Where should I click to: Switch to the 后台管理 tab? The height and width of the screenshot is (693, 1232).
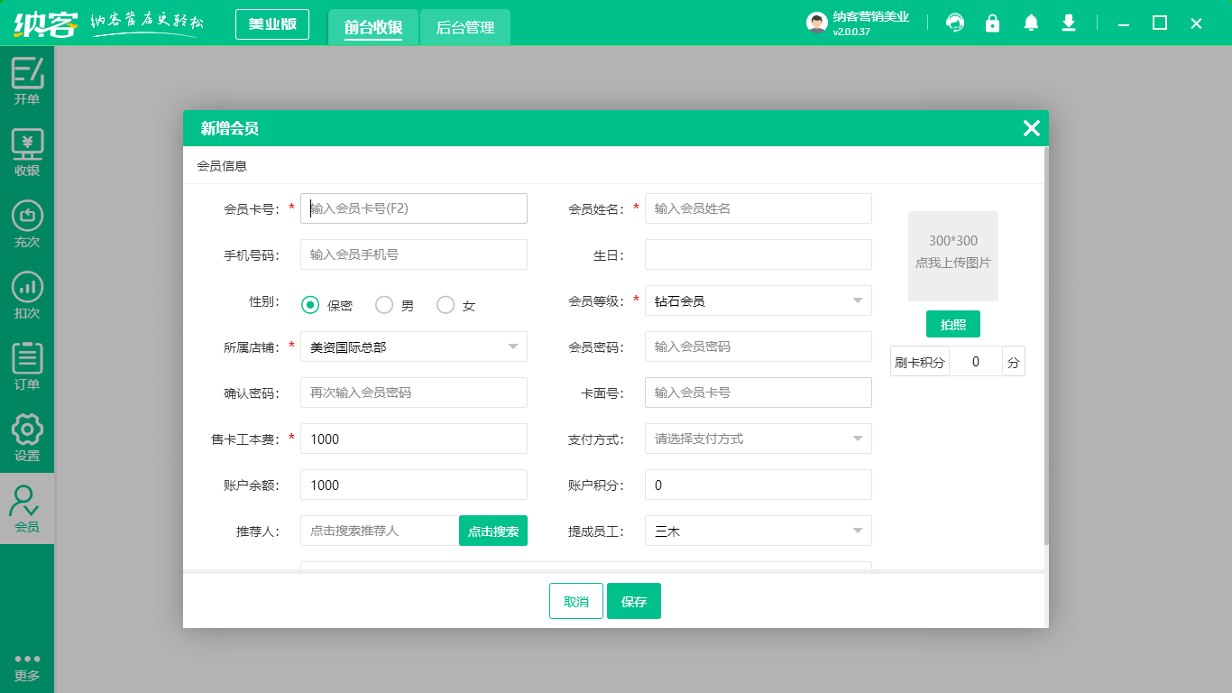464,27
